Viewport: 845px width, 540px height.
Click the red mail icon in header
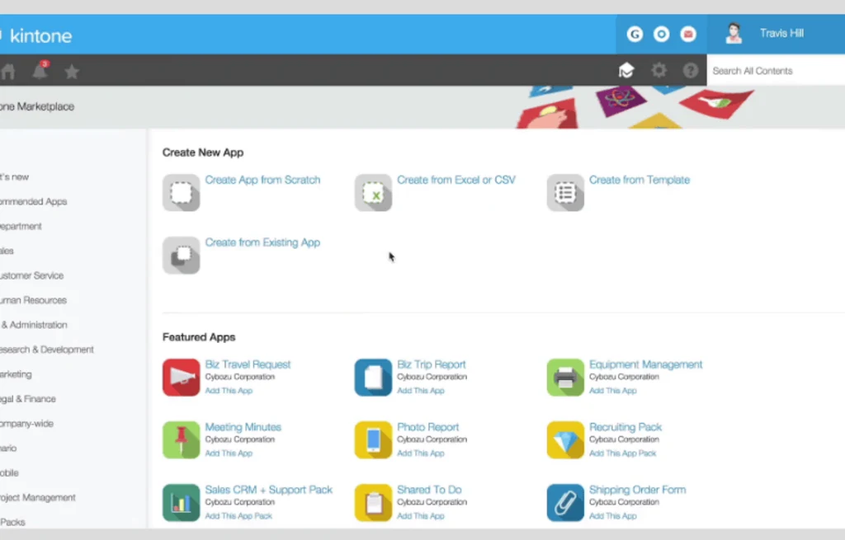(x=688, y=35)
